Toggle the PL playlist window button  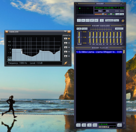click(x=122, y=14)
